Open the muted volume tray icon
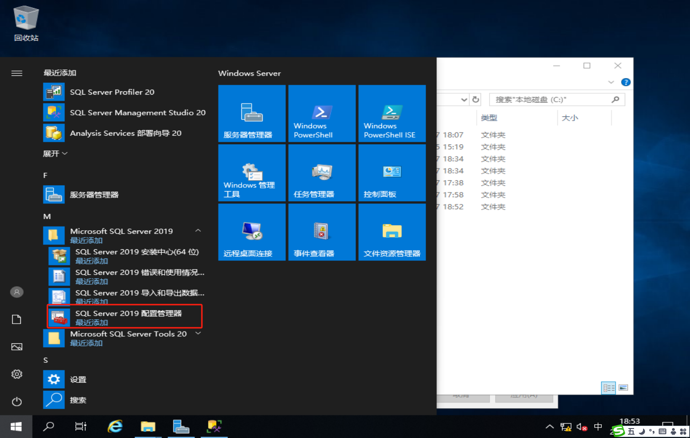 point(582,427)
